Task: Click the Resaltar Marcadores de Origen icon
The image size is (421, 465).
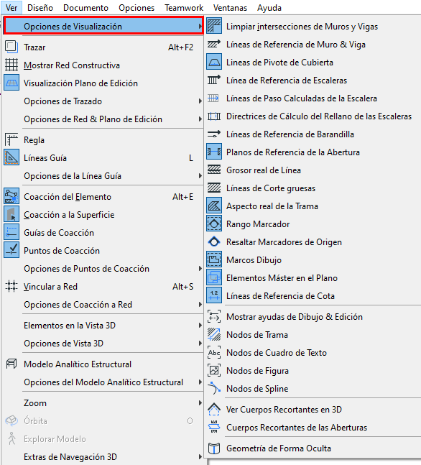Action: click(x=214, y=241)
